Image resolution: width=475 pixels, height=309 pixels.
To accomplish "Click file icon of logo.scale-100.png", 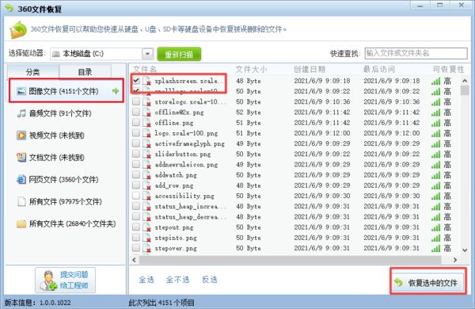I will click(x=147, y=133).
